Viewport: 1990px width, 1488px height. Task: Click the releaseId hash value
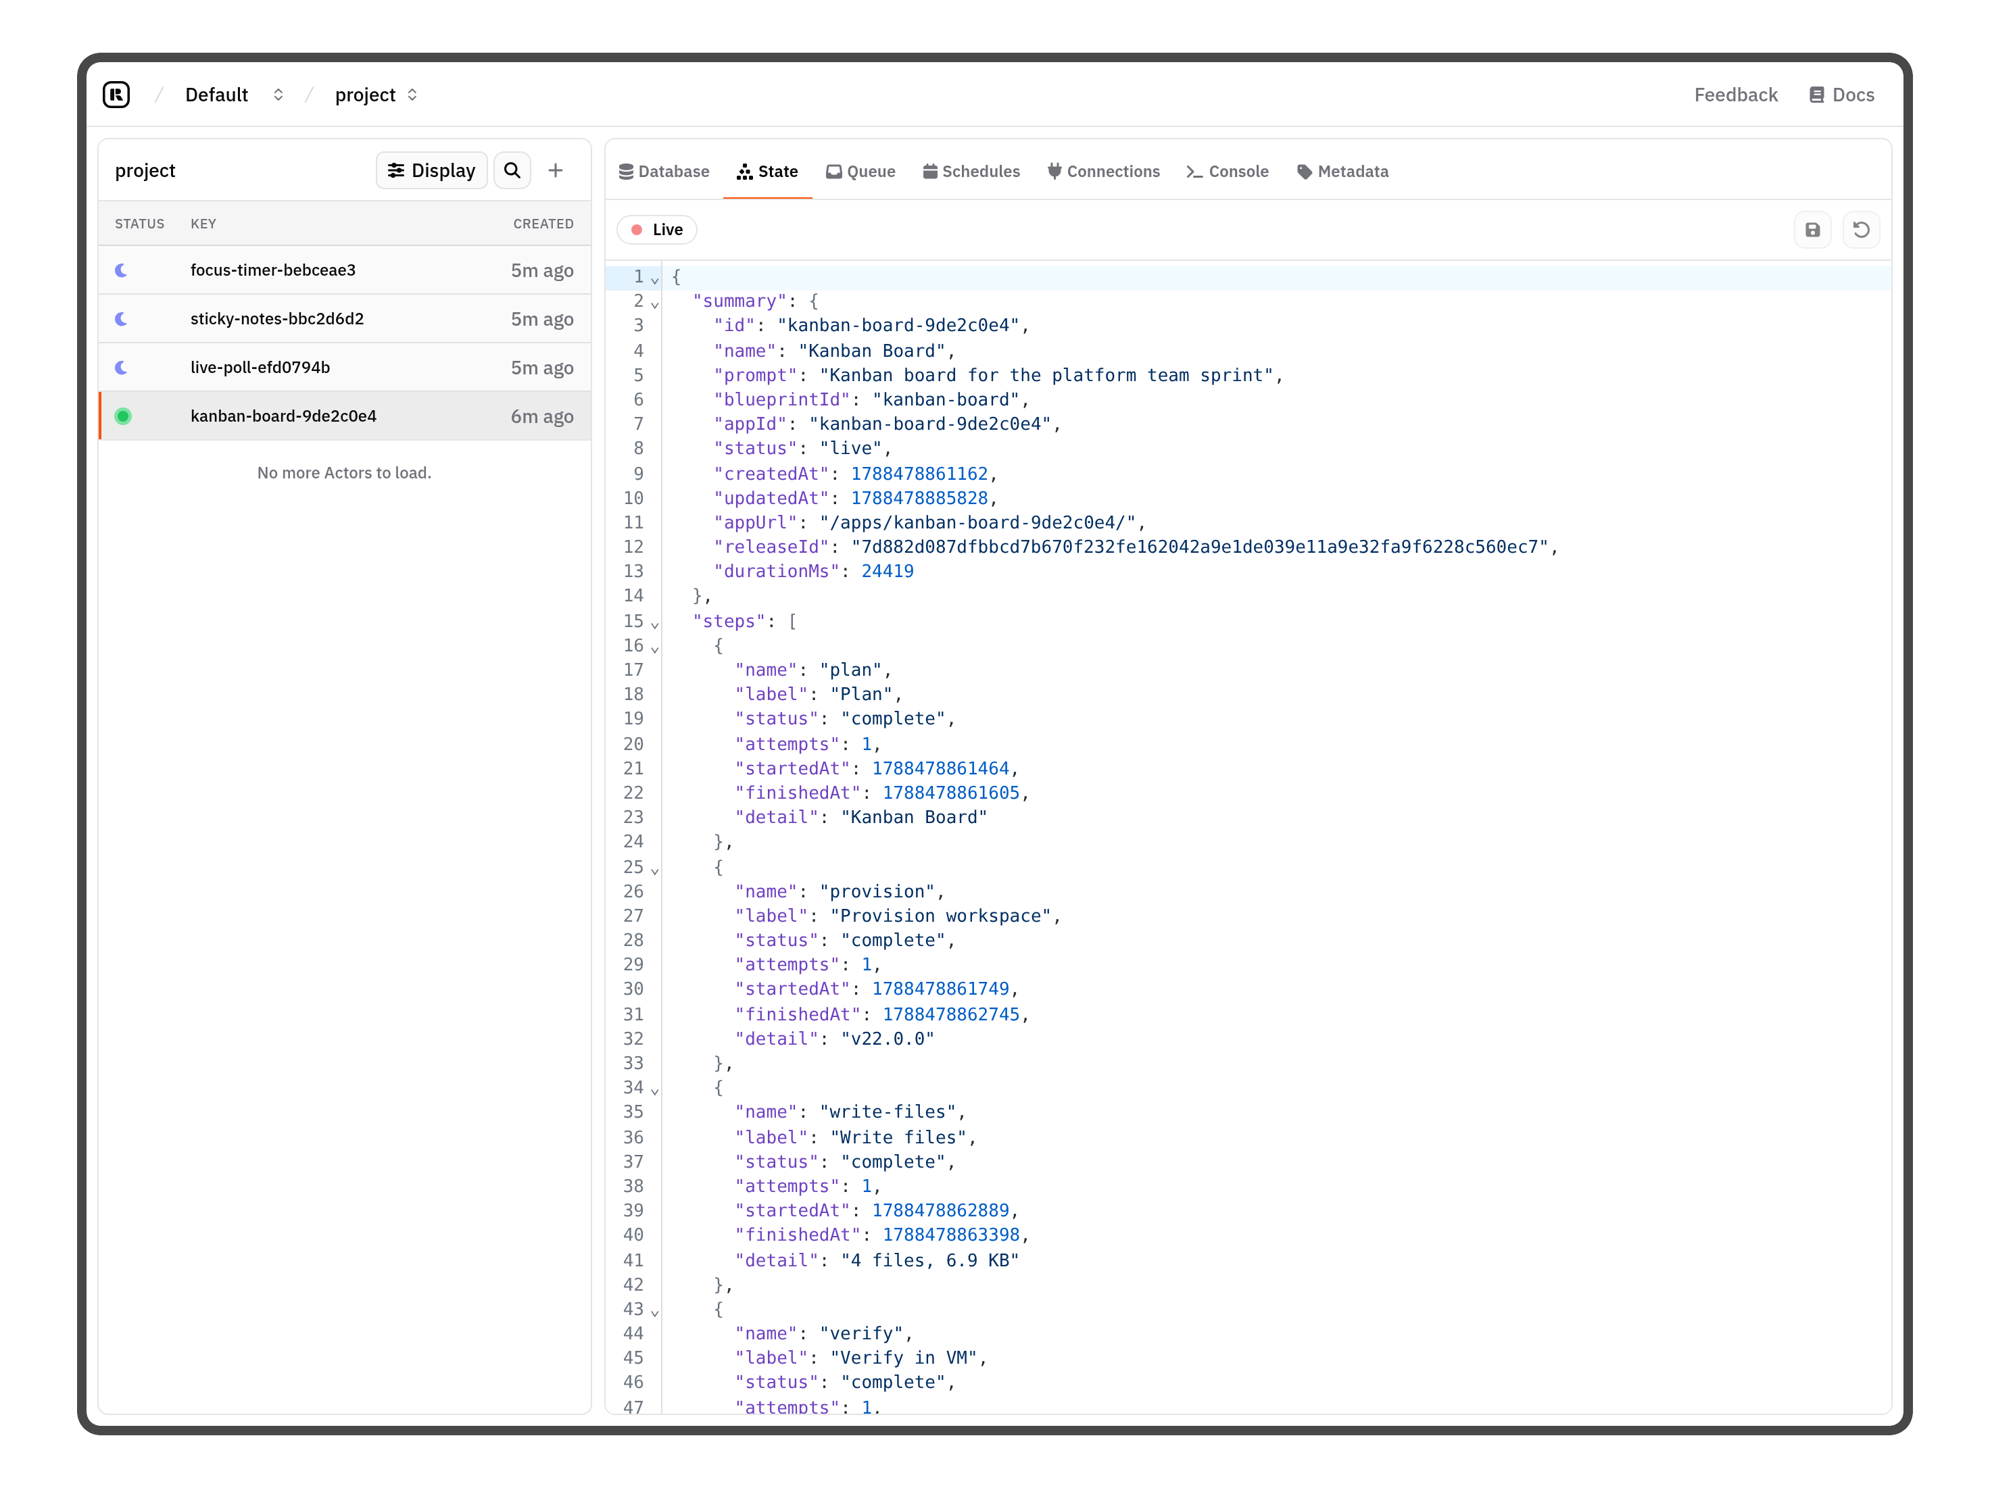tap(1199, 546)
